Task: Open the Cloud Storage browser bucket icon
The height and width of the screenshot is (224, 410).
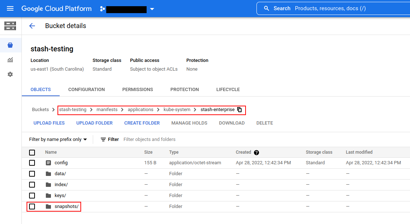Action: (x=10, y=45)
